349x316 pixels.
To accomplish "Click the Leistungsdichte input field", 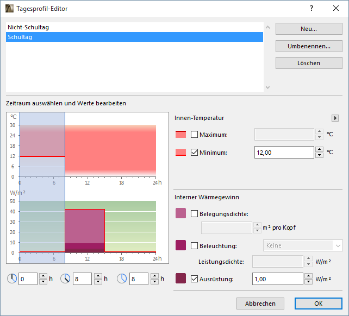I will (x=278, y=261).
